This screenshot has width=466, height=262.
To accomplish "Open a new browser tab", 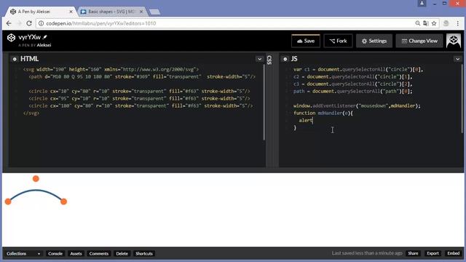I will (154, 12).
